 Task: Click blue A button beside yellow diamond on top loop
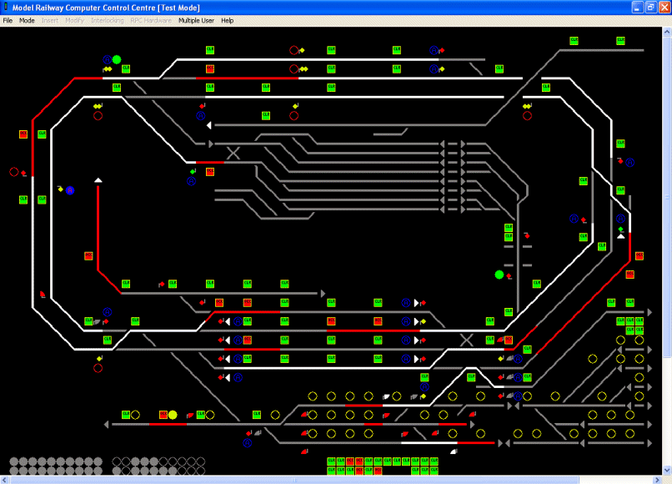point(434,68)
